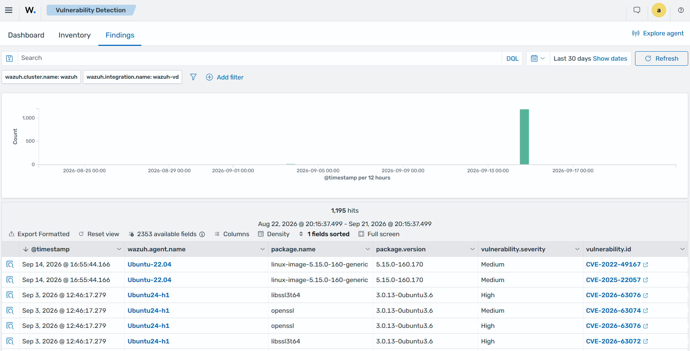Image resolution: width=690 pixels, height=351 pixels.
Task: Open the Density settings
Action: coord(274,234)
